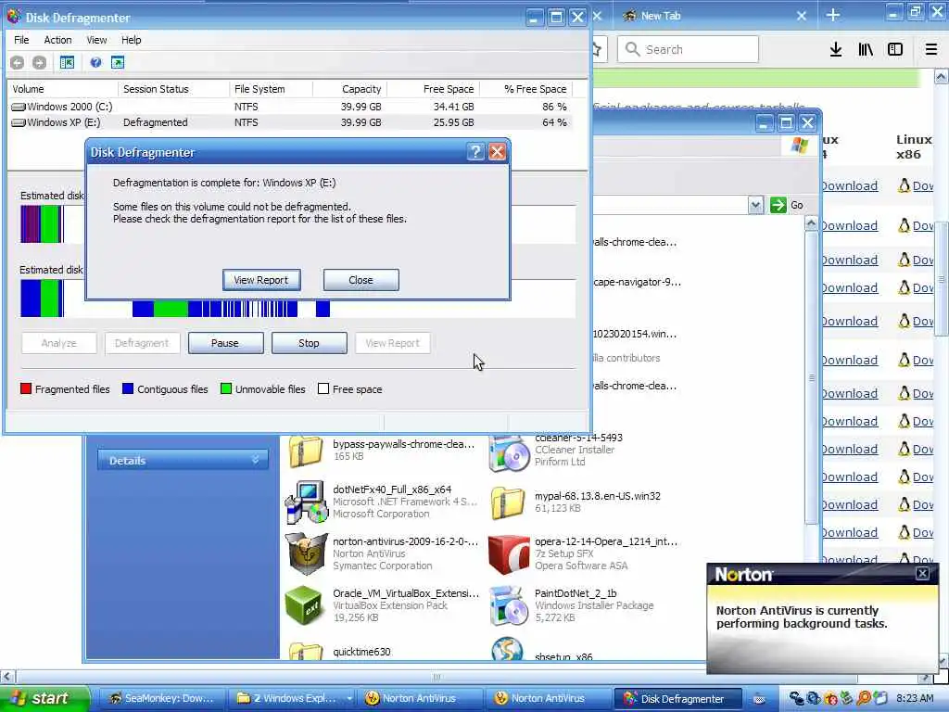Open the CCleaner installer icon in Explorer
949x712 pixels.
[x=509, y=454]
